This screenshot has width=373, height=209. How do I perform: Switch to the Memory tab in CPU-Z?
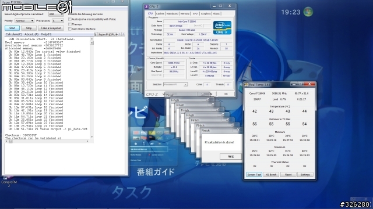click(x=185, y=14)
